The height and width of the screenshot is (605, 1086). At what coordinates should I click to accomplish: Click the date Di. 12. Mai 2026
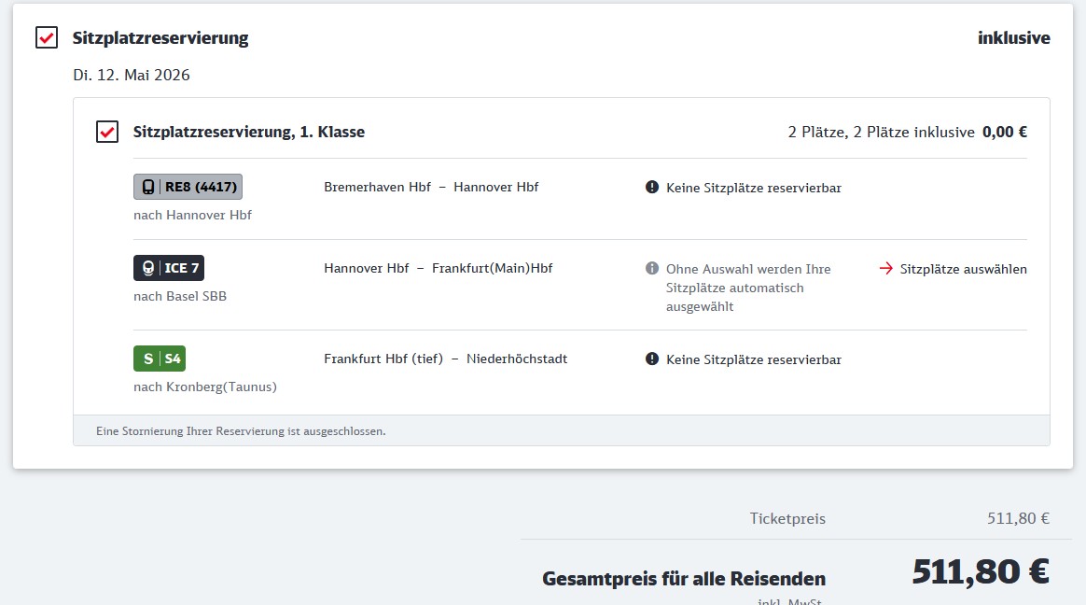[x=132, y=75]
